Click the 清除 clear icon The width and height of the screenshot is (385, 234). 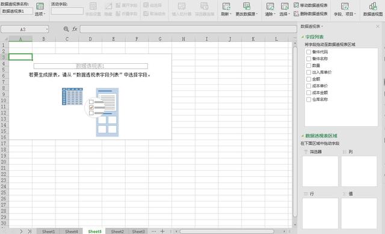point(270,6)
